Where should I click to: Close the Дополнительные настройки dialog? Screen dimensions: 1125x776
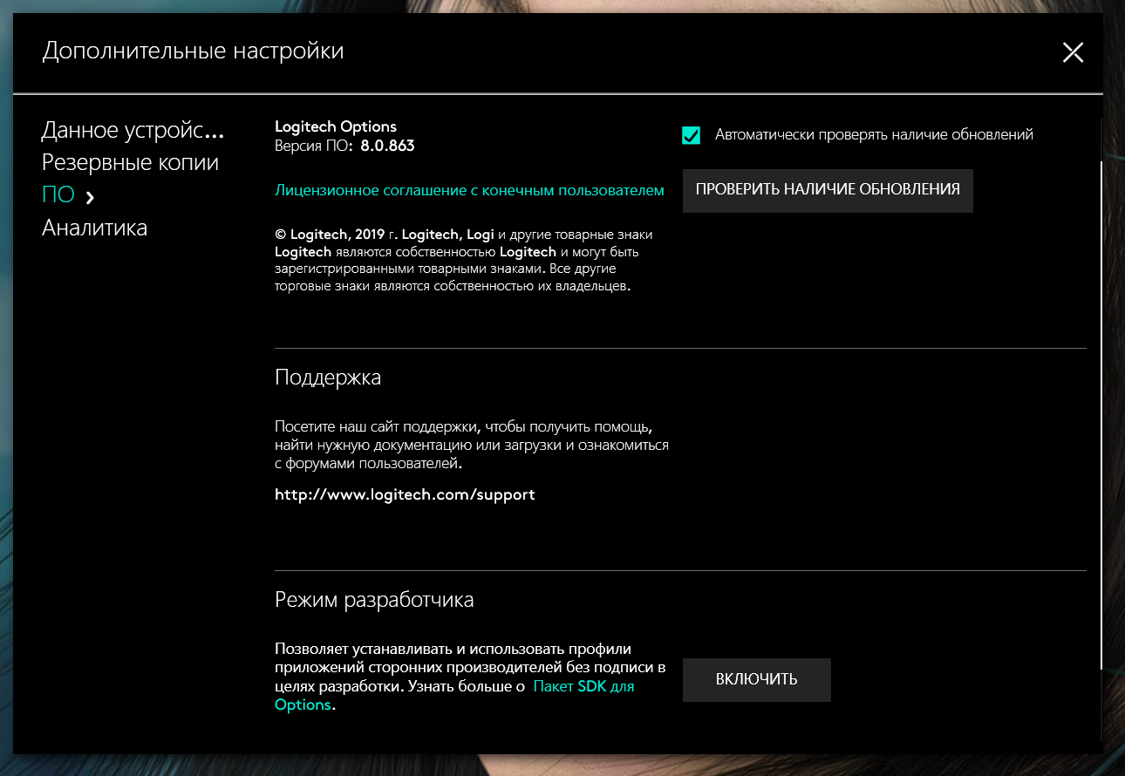click(x=1073, y=52)
